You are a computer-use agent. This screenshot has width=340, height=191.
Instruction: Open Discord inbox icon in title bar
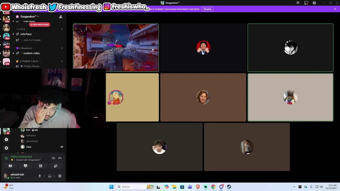(x=306, y=3)
